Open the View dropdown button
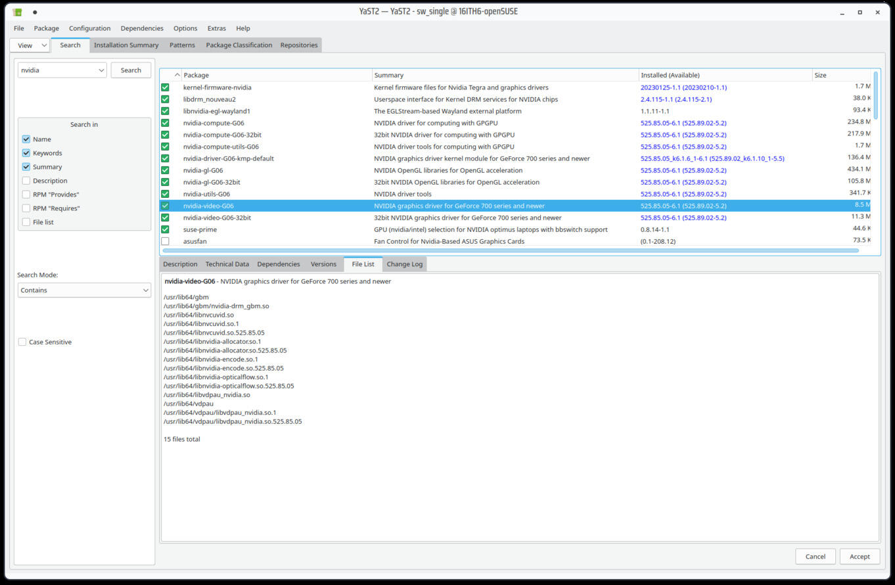Viewport: 895px width, 585px height. coord(30,45)
